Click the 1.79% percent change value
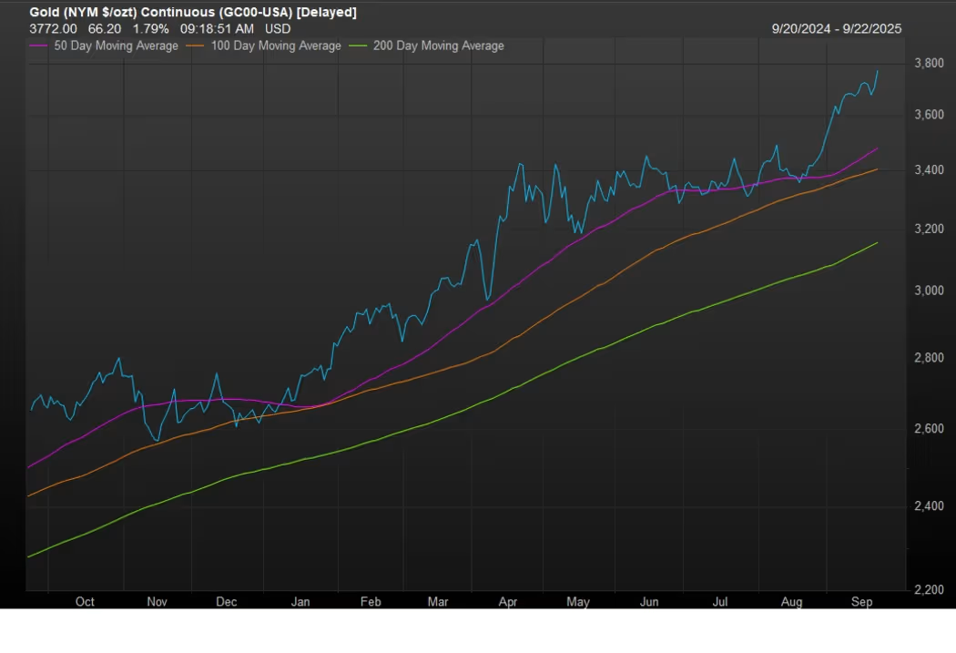The width and height of the screenshot is (956, 653). [x=151, y=28]
